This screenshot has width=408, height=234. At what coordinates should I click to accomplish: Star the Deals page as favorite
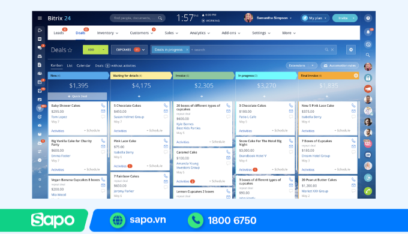coord(70,50)
